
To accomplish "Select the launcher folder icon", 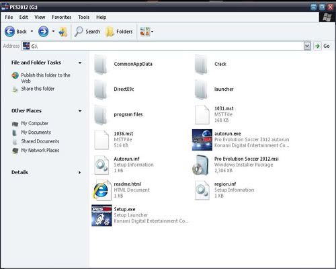I will click(x=201, y=89).
